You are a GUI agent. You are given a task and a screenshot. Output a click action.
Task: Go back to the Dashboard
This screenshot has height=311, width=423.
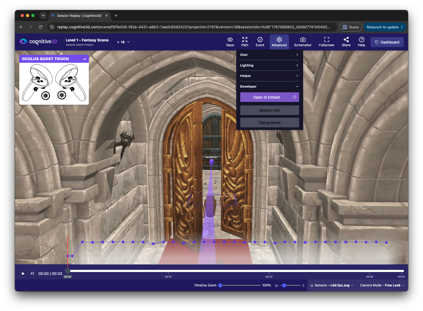pyautogui.click(x=387, y=42)
